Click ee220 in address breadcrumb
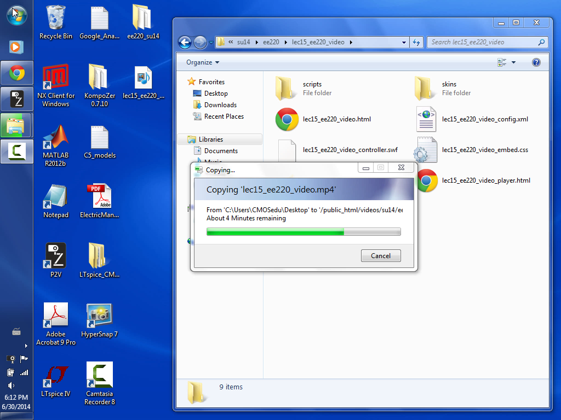The image size is (561, 420). 271,42
